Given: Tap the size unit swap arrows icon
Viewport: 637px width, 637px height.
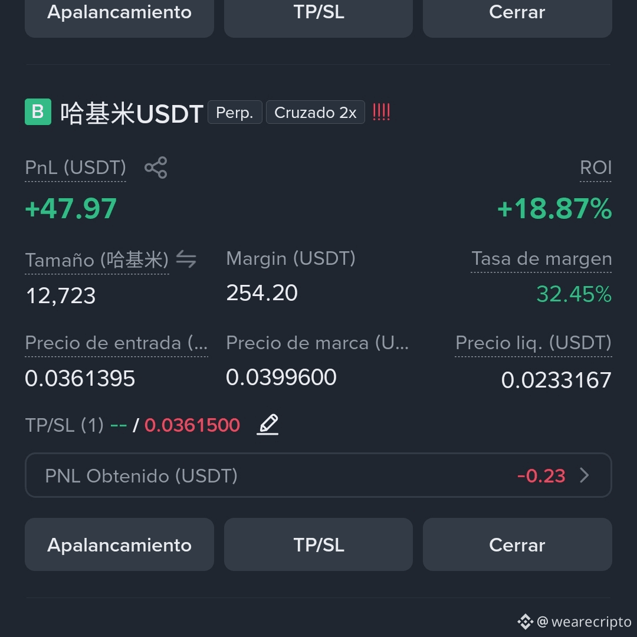Looking at the screenshot, I should click(x=186, y=259).
